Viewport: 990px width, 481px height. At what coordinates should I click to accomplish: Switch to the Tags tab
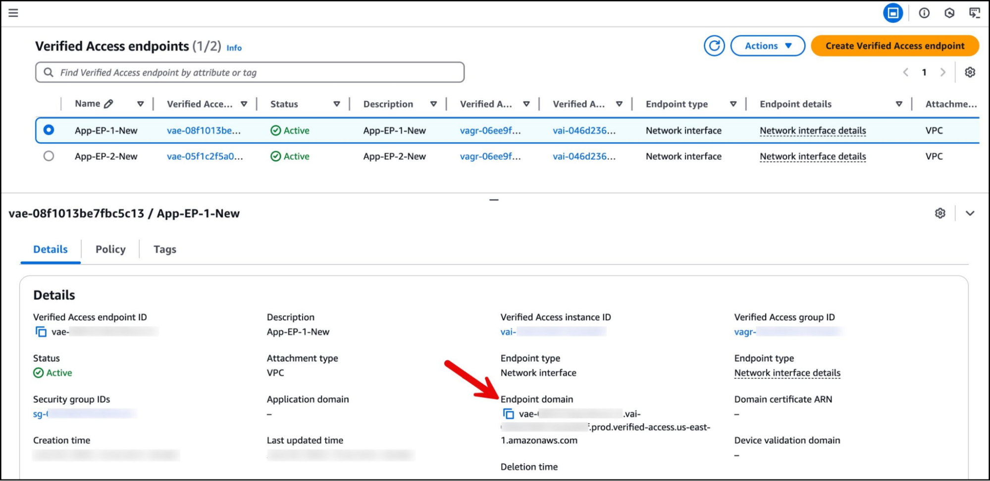click(164, 249)
